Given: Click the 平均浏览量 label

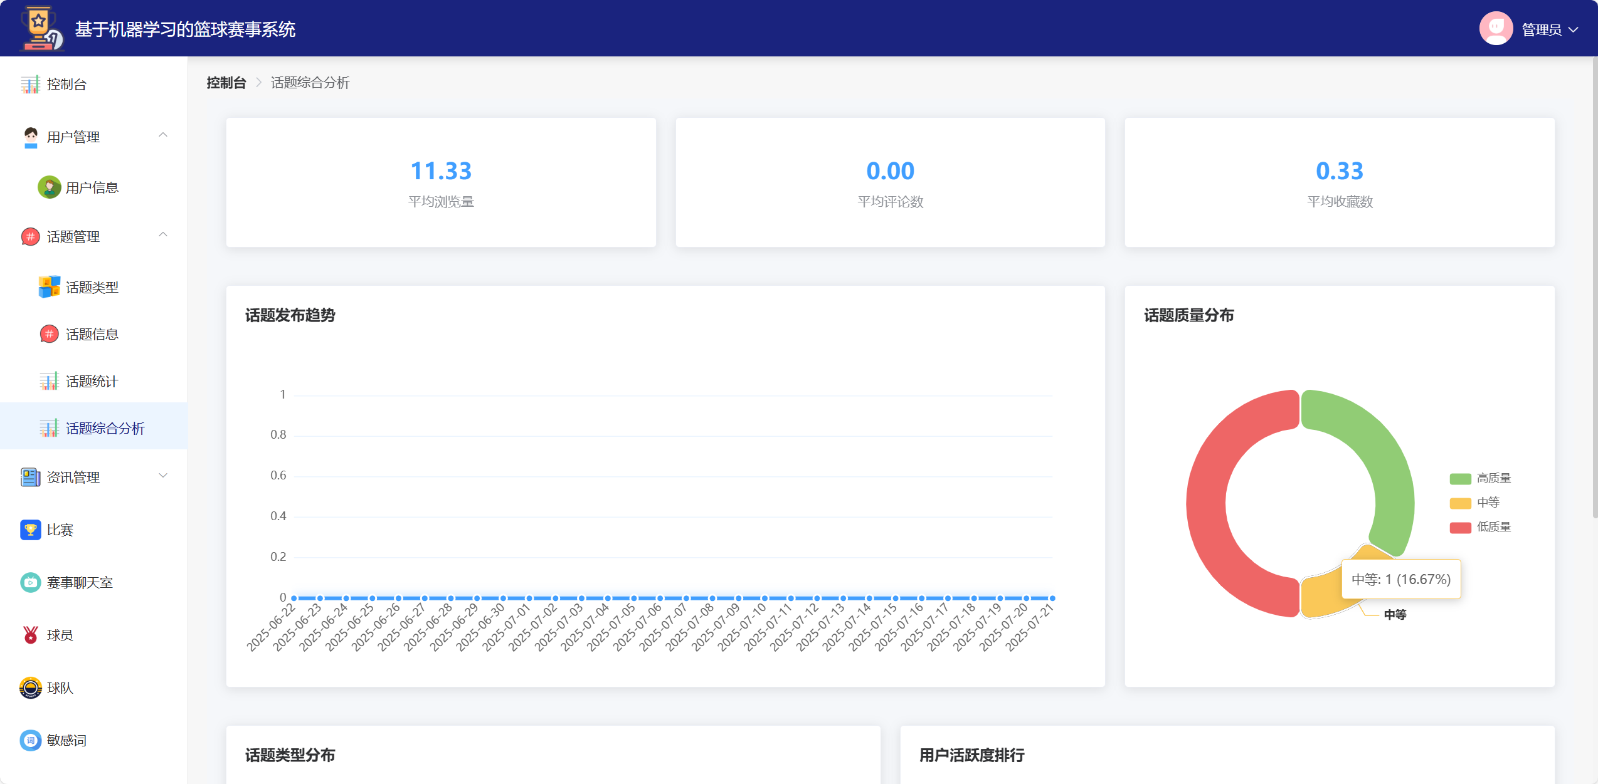Looking at the screenshot, I should tap(441, 202).
